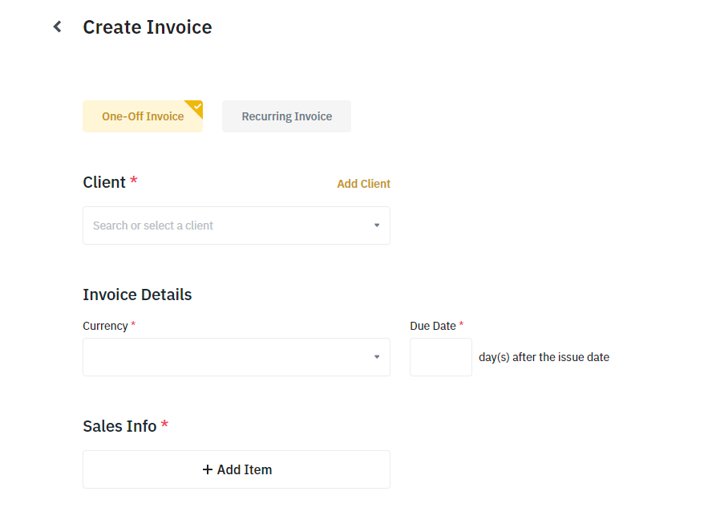Click the Currency dropdown caret
This screenshot has height=520, width=712.
tap(377, 357)
